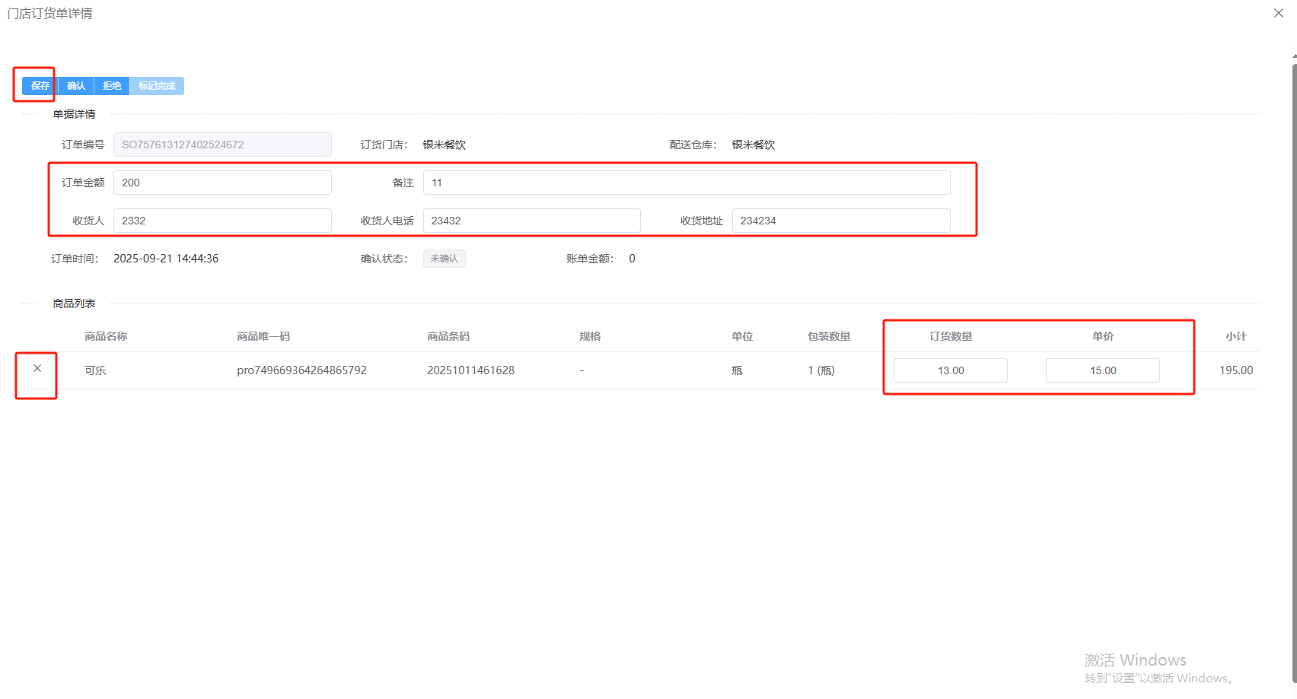
Task: Remove the 可乐 row with the X icon
Action: coord(37,368)
